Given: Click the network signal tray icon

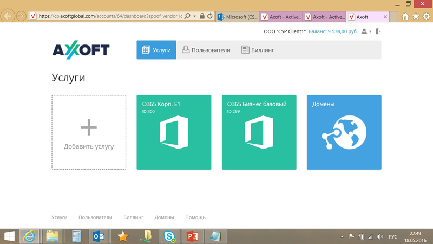Looking at the screenshot, I should pyautogui.click(x=370, y=237).
